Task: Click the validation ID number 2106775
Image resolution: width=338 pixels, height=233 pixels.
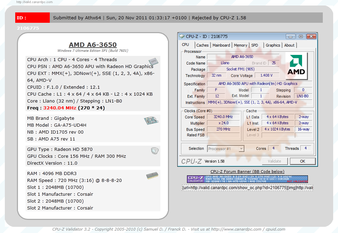Action: (x=28, y=28)
